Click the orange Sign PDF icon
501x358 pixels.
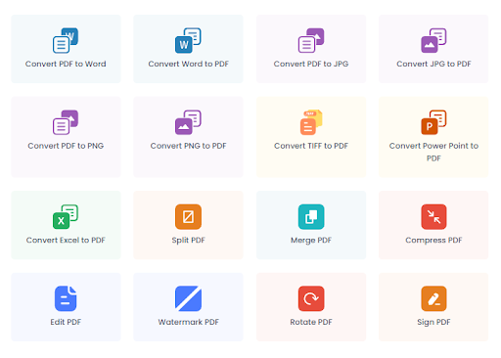[433, 298]
